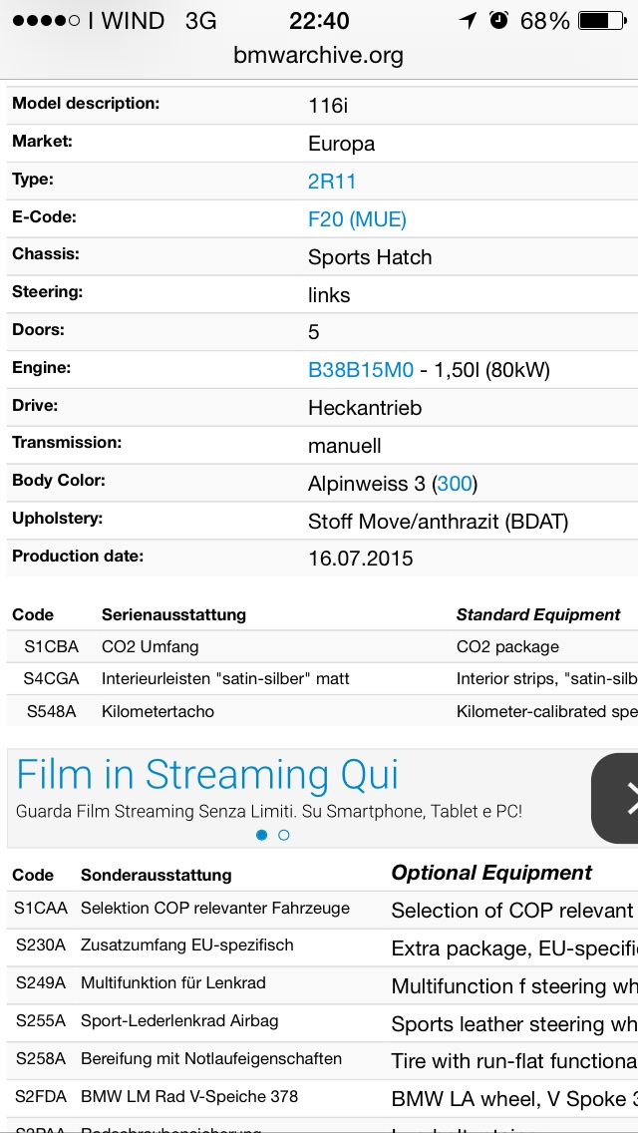Open the B38B15M0 engine link
Screen dimensions: 638x1133
(361, 371)
